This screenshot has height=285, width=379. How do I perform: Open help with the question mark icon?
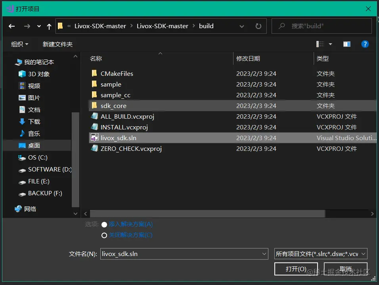365,44
